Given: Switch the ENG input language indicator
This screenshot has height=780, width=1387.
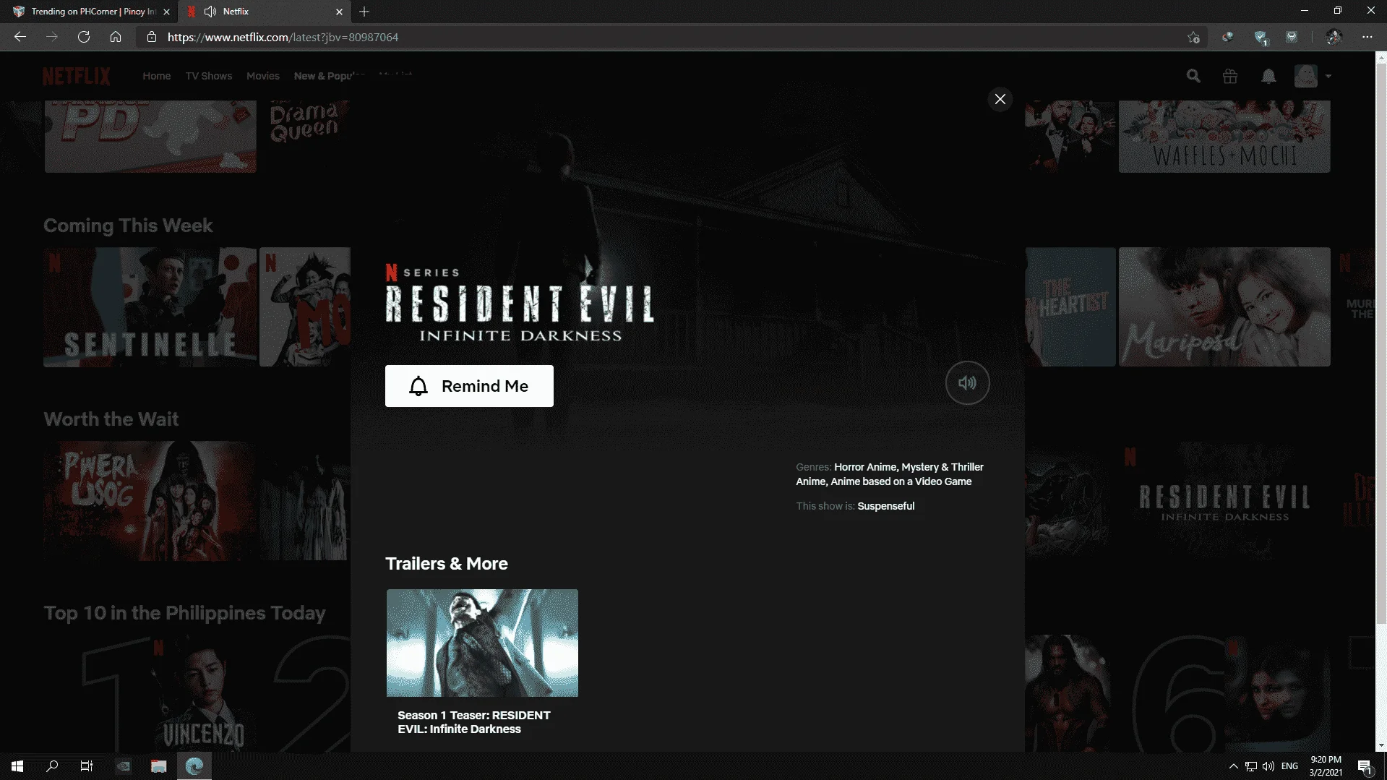Looking at the screenshot, I should tap(1290, 766).
